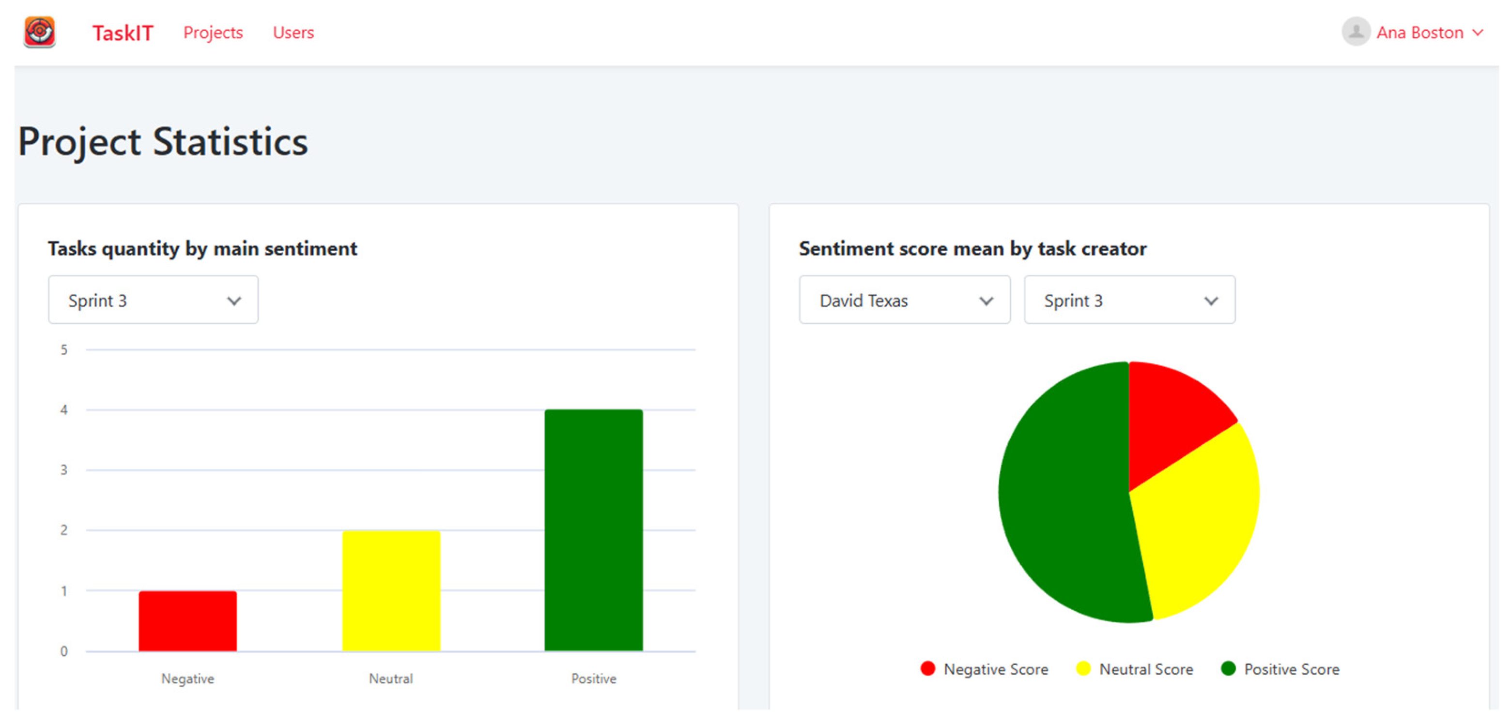Click Ana Boston's user avatar icon
Screen dimensions: 1511x722
pyautogui.click(x=1356, y=31)
